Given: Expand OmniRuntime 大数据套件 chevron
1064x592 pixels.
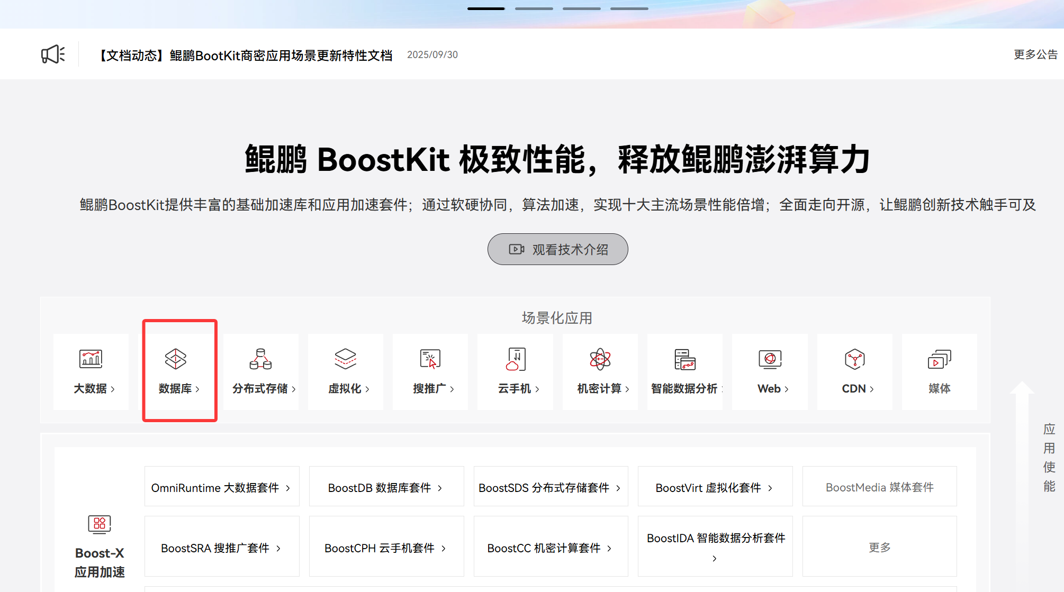Looking at the screenshot, I should point(288,488).
